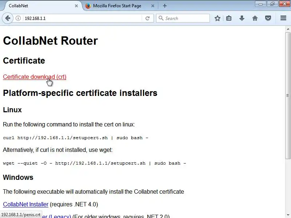Click the '(requires .NET 4.0)' text
The width and height of the screenshot is (291, 218).
point(74,204)
